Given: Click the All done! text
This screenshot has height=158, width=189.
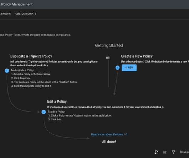Looking at the screenshot, I should (x=109, y=142).
